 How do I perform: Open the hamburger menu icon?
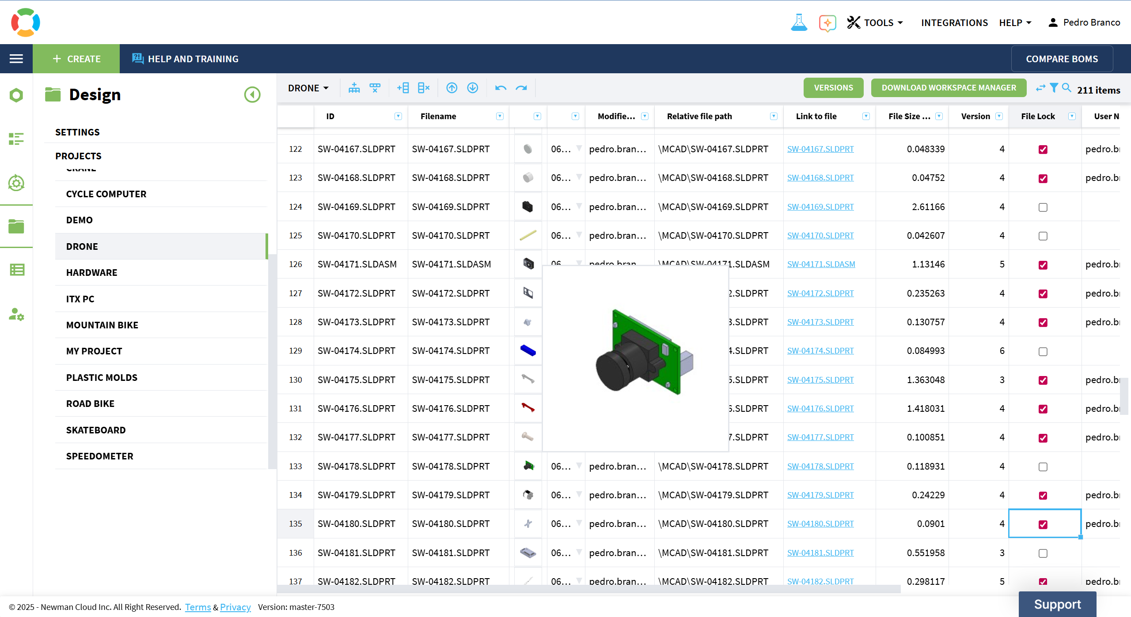click(x=16, y=59)
